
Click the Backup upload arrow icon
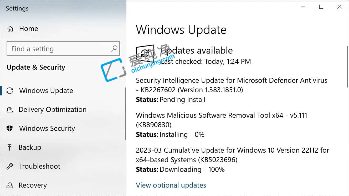9,147
